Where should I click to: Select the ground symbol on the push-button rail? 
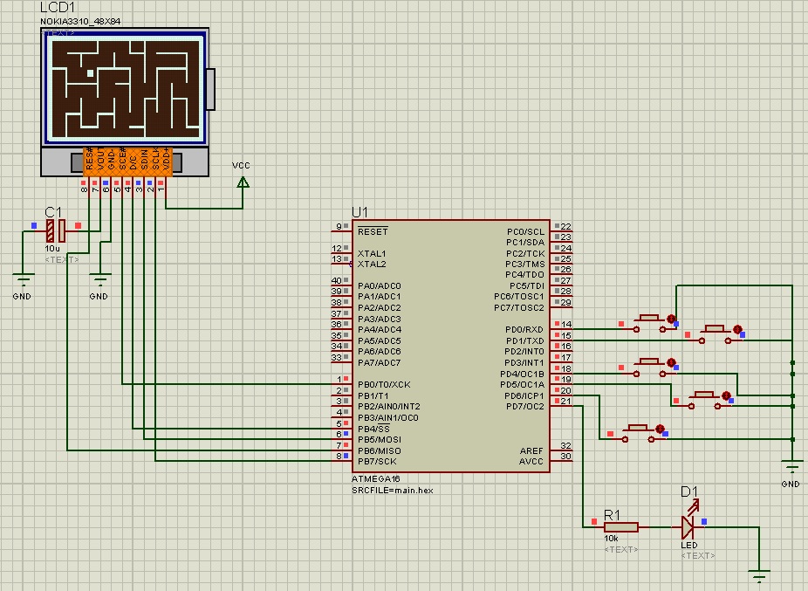pyautogui.click(x=792, y=467)
